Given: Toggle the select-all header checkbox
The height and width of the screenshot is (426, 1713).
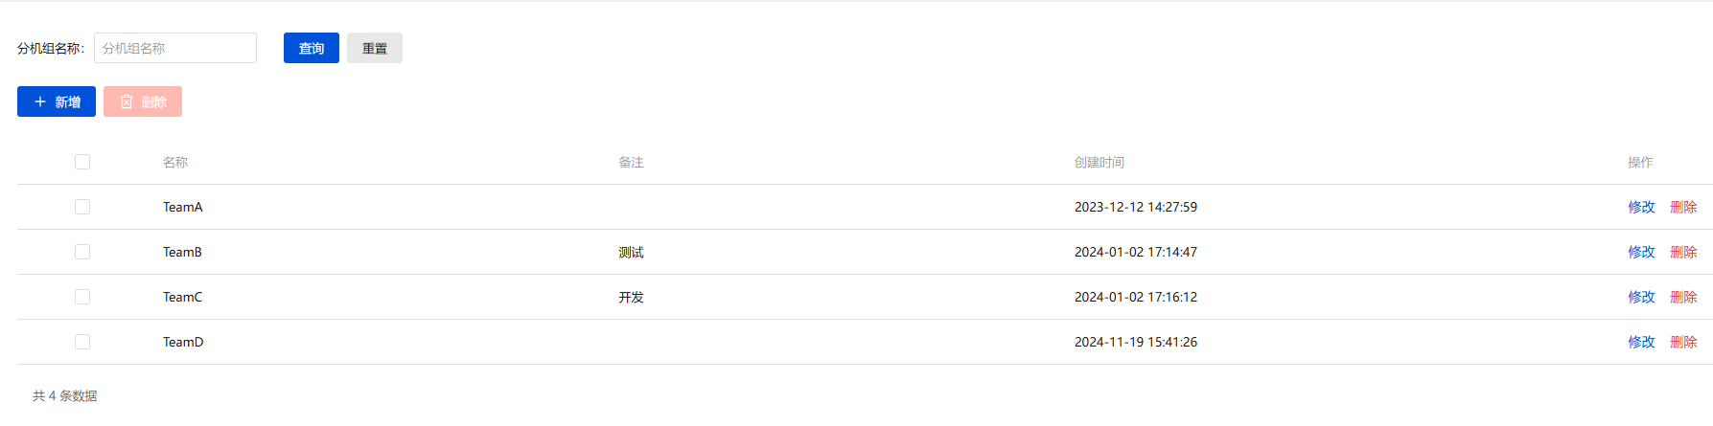Looking at the screenshot, I should coord(82,162).
